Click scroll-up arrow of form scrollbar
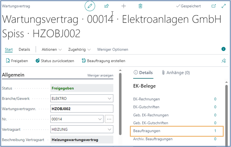 120,70
